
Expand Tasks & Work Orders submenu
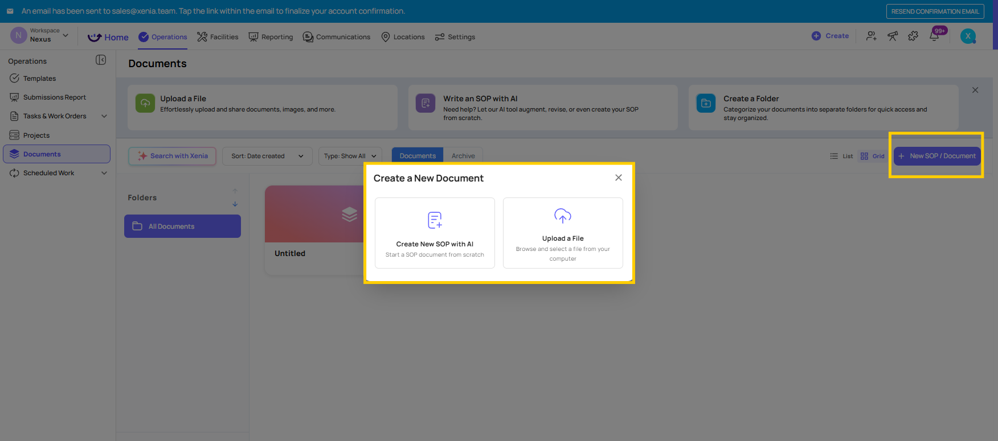[104, 116]
